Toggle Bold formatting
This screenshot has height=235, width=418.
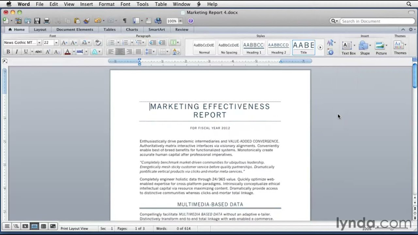click(8, 52)
